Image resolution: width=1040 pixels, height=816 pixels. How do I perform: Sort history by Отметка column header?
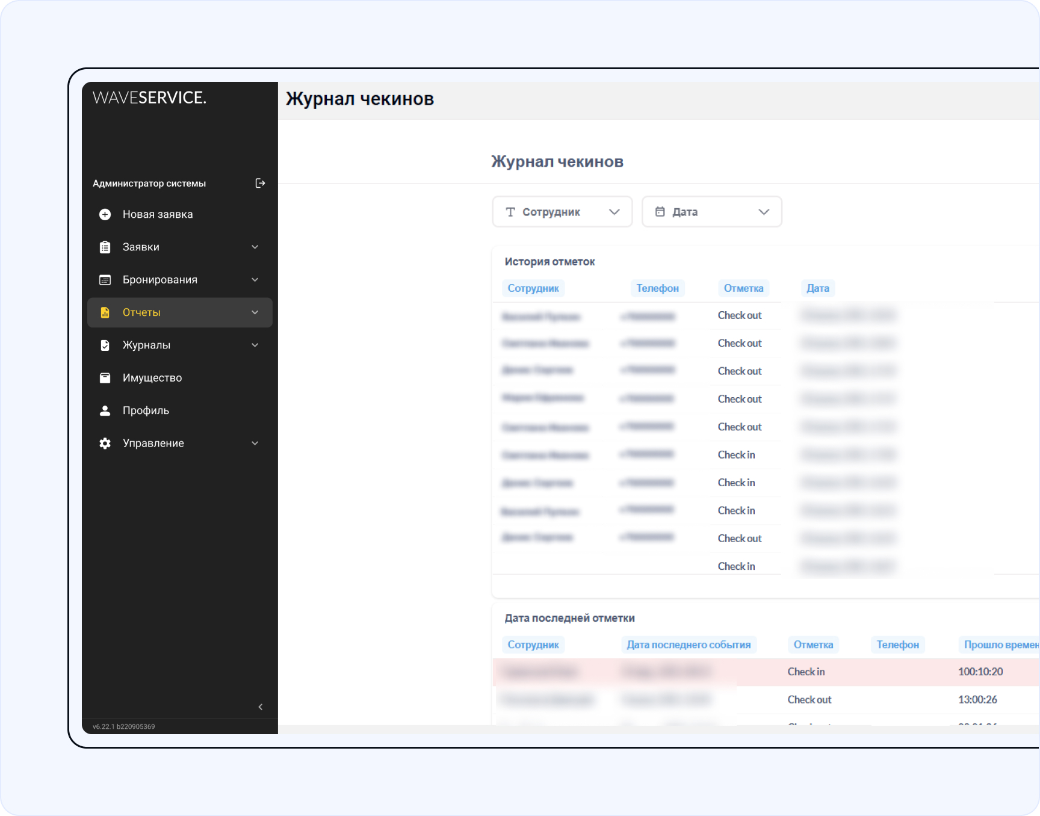pyautogui.click(x=743, y=288)
